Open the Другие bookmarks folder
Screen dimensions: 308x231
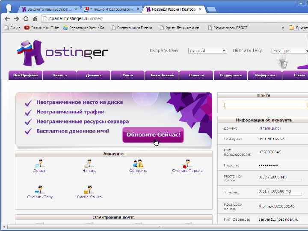[x=299, y=28]
